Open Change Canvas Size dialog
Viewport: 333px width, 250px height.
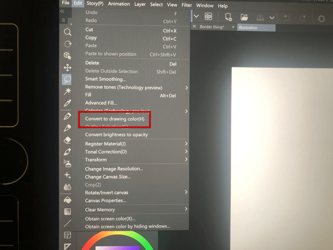tap(108, 177)
